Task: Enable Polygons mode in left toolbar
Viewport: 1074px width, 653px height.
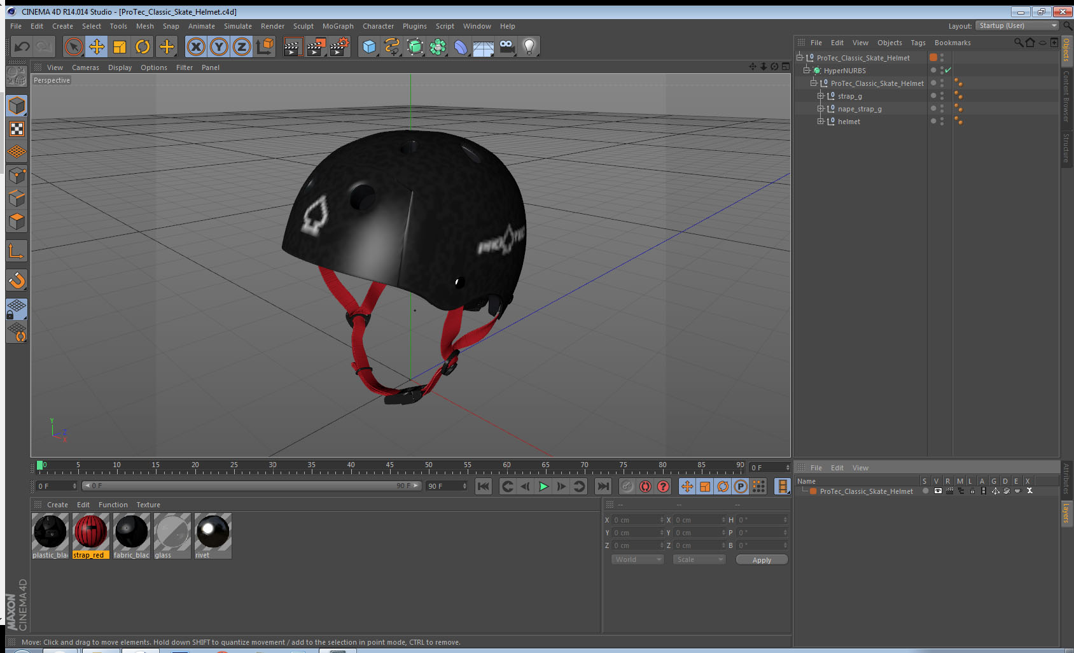Action: (17, 221)
